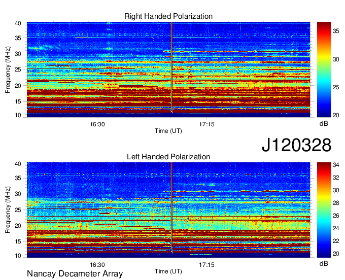Click the '22' tick on bottom color bar
The height and width of the screenshot is (280, 345).
pos(336,241)
